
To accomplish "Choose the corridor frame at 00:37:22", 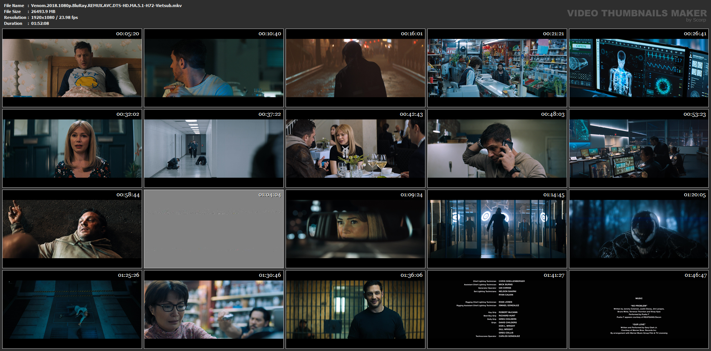I will click(214, 148).
